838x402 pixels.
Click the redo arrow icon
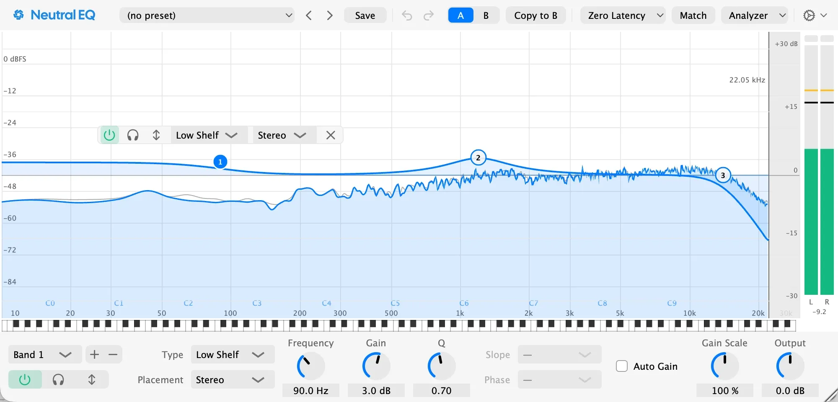click(428, 15)
